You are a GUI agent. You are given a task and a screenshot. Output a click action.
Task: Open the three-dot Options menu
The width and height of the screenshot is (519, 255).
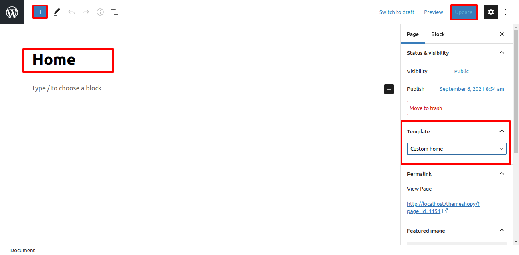point(505,12)
